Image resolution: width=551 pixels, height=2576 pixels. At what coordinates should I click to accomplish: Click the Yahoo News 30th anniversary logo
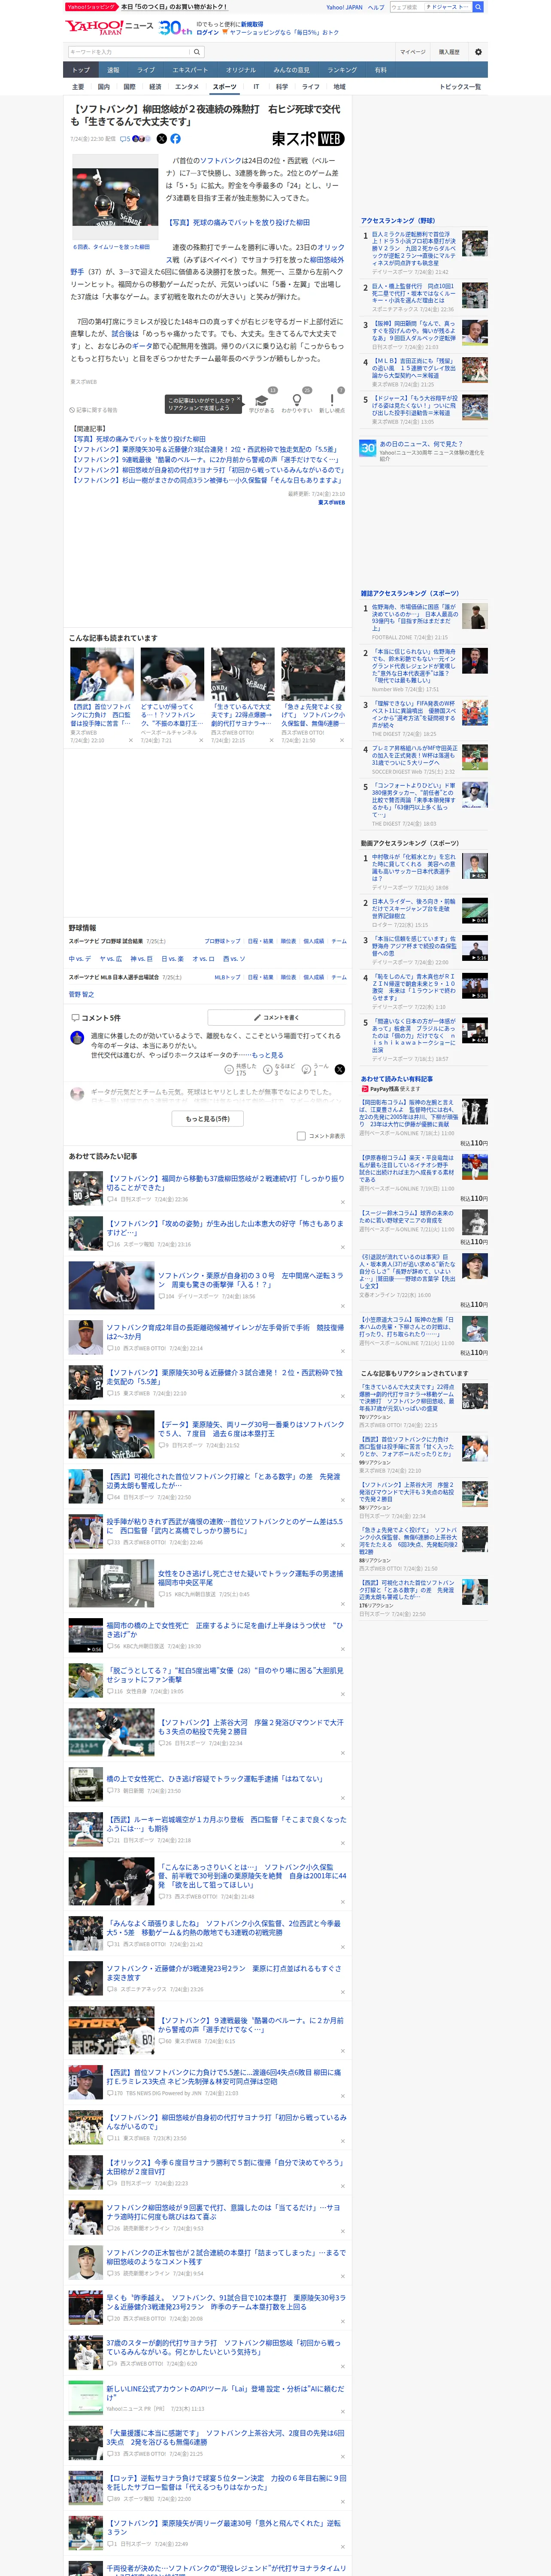click(175, 27)
